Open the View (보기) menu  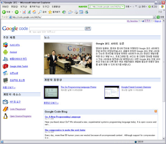24,7
